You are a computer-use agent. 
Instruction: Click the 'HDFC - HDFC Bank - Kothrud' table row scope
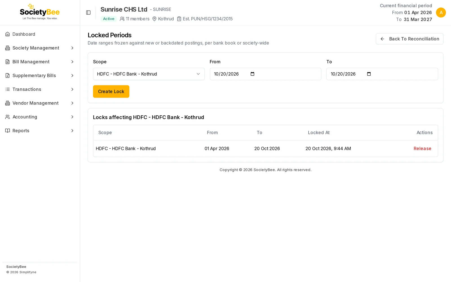(126, 149)
